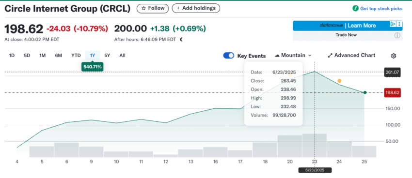Image resolution: width=412 pixels, height=178 pixels.
Task: Open the ad options dots icon
Action: click(399, 24)
